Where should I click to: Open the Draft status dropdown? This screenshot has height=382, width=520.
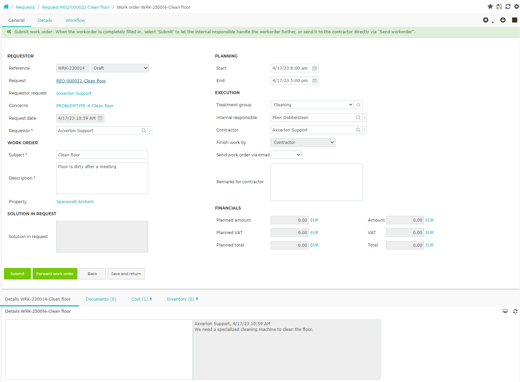click(x=120, y=68)
